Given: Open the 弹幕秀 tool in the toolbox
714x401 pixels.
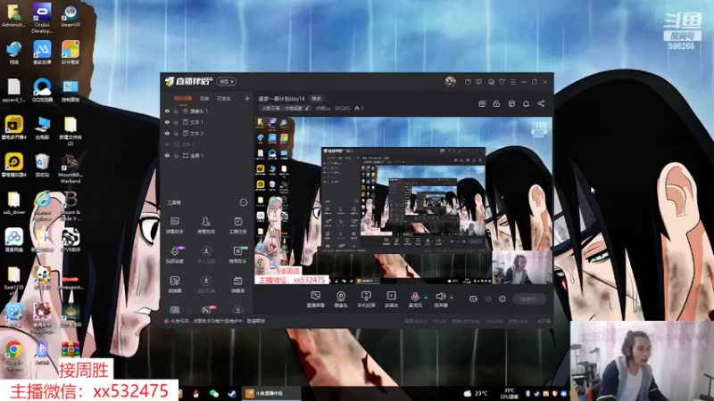Looking at the screenshot, I should 237,284.
